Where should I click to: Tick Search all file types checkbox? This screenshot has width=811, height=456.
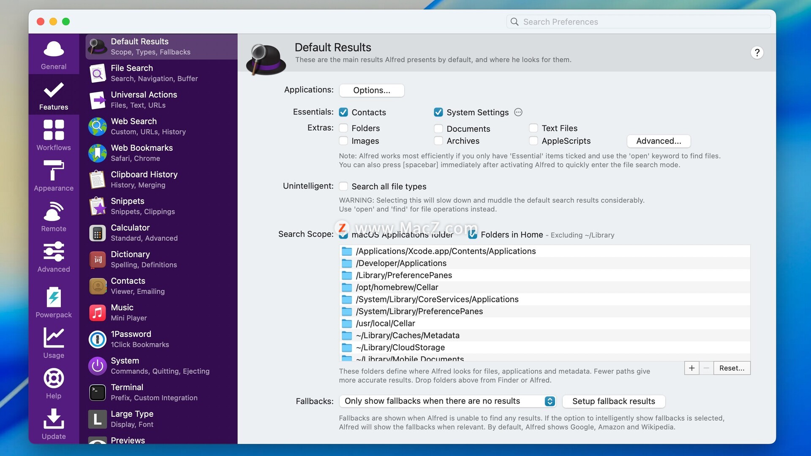(x=343, y=186)
